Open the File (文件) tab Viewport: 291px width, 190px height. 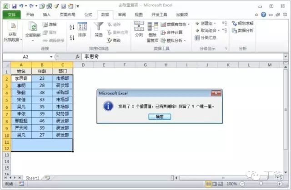pos(11,15)
